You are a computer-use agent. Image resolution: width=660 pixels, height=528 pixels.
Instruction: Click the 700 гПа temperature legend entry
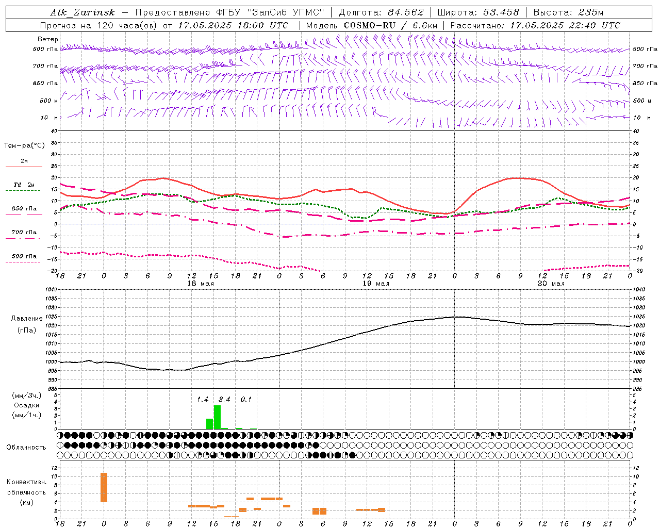click(24, 233)
